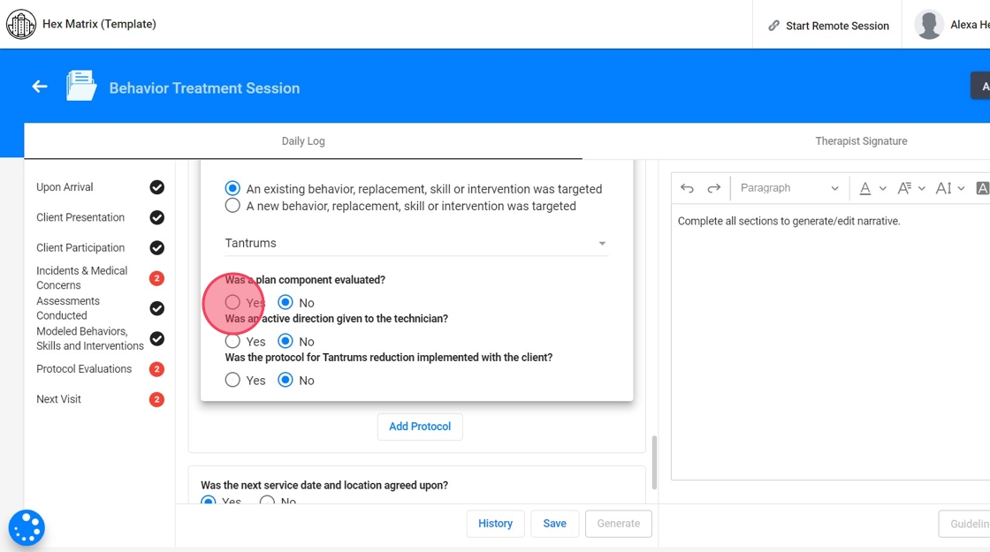Click the Behavior Treatment Session document icon

(81, 86)
